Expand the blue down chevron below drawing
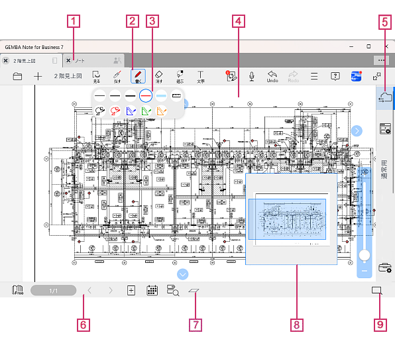Screen dimensions: 395x355 click(183, 274)
